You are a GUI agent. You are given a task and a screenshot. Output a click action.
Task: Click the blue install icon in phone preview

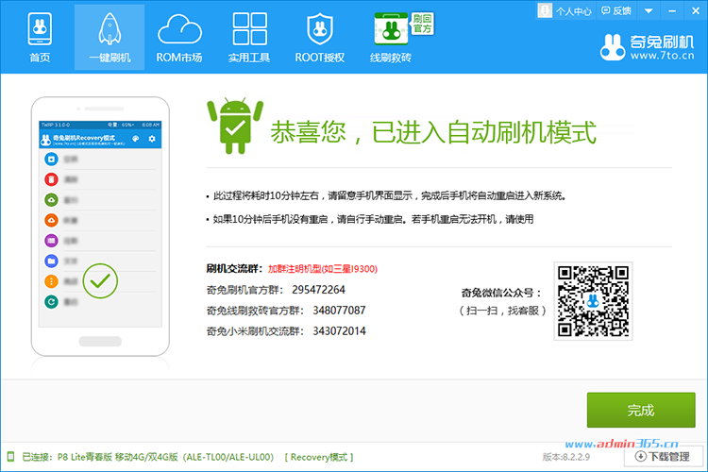pos(52,159)
